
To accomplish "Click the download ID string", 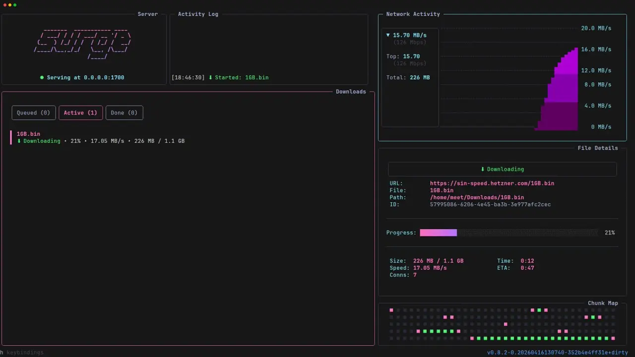I will (x=490, y=204).
